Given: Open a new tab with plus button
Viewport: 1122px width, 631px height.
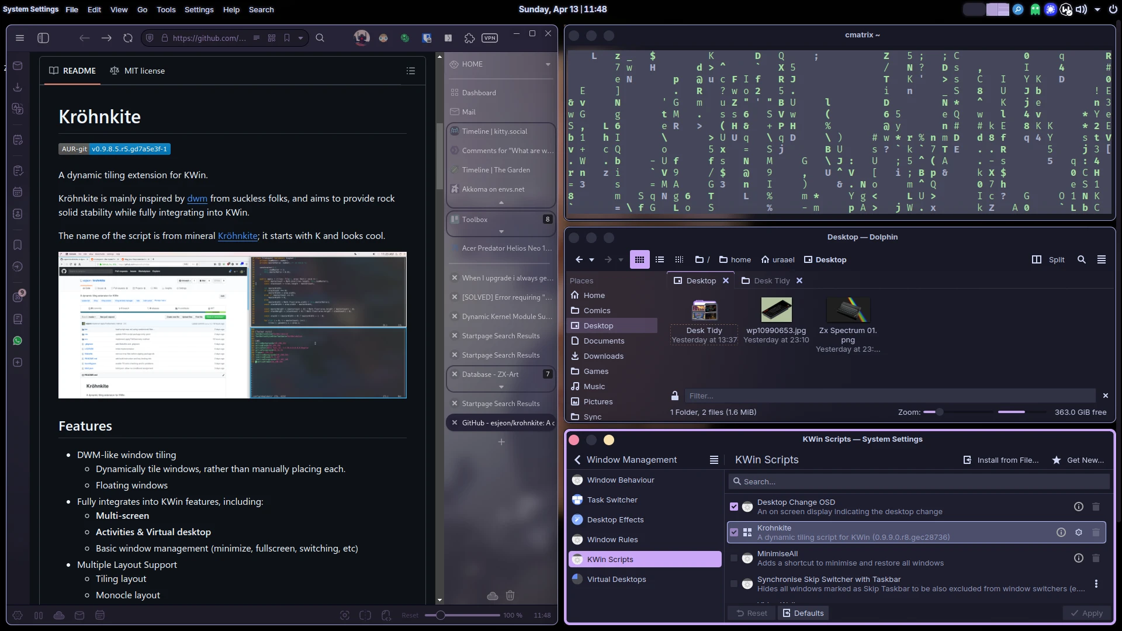Looking at the screenshot, I should [501, 442].
